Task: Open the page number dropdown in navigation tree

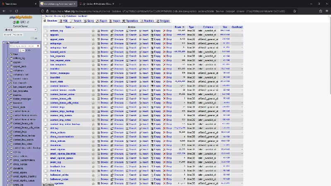Action: (21, 50)
